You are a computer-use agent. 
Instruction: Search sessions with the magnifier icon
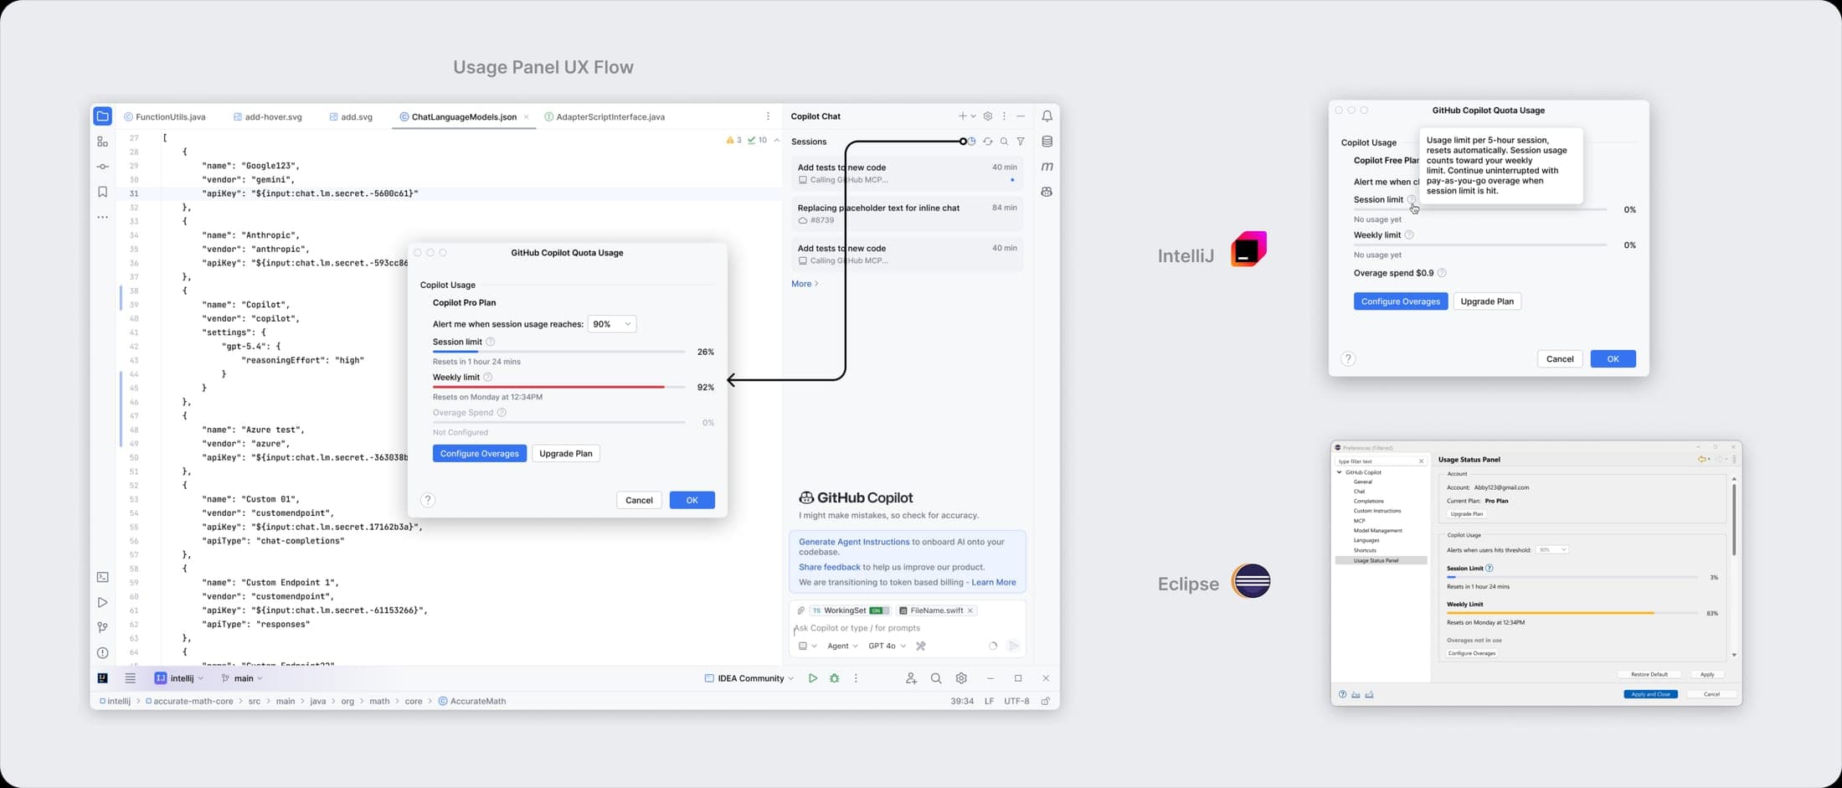[1004, 142]
